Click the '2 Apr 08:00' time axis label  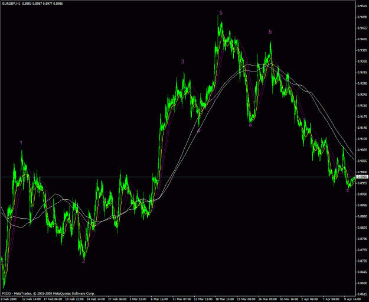(310, 299)
